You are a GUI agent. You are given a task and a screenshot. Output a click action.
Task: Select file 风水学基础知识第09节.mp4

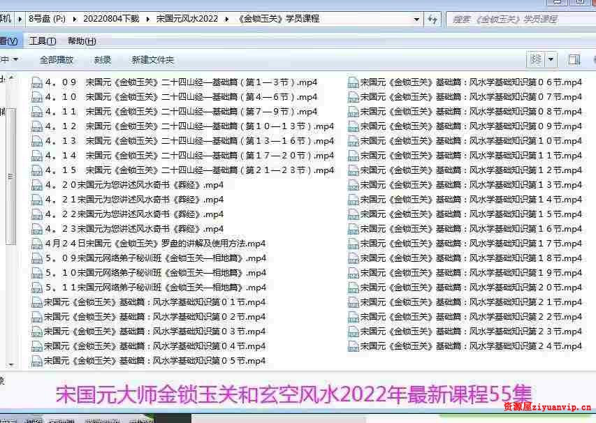(465, 126)
